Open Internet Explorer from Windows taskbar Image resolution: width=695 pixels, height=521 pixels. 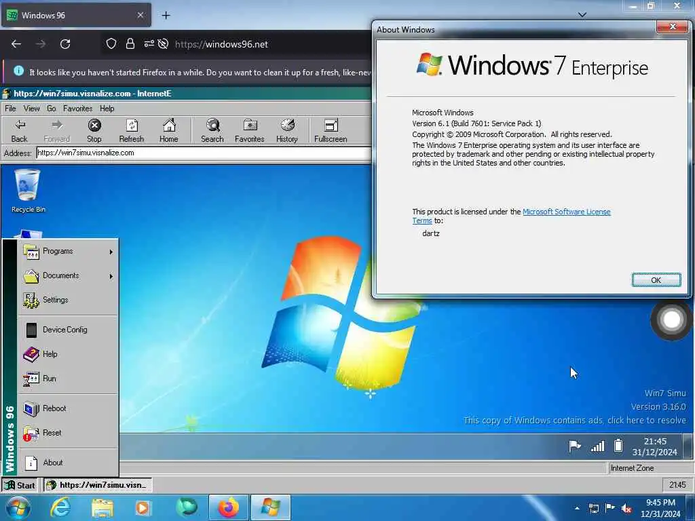[x=60, y=507]
